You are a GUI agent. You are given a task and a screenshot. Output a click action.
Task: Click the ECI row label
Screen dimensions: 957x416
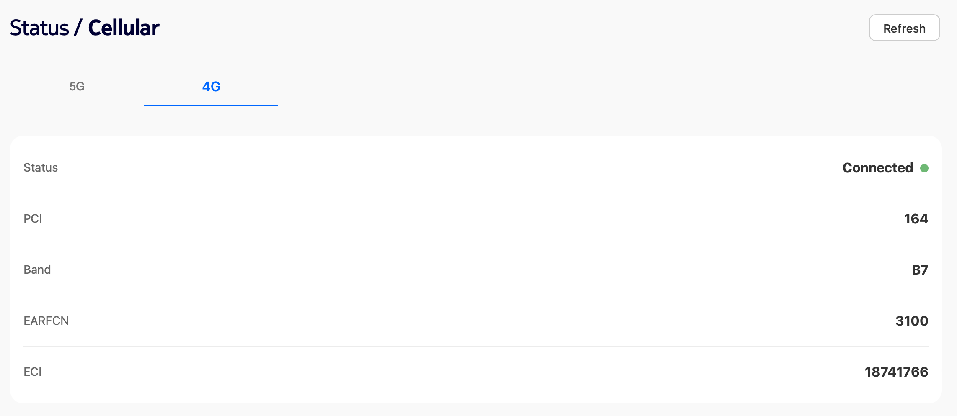point(33,372)
